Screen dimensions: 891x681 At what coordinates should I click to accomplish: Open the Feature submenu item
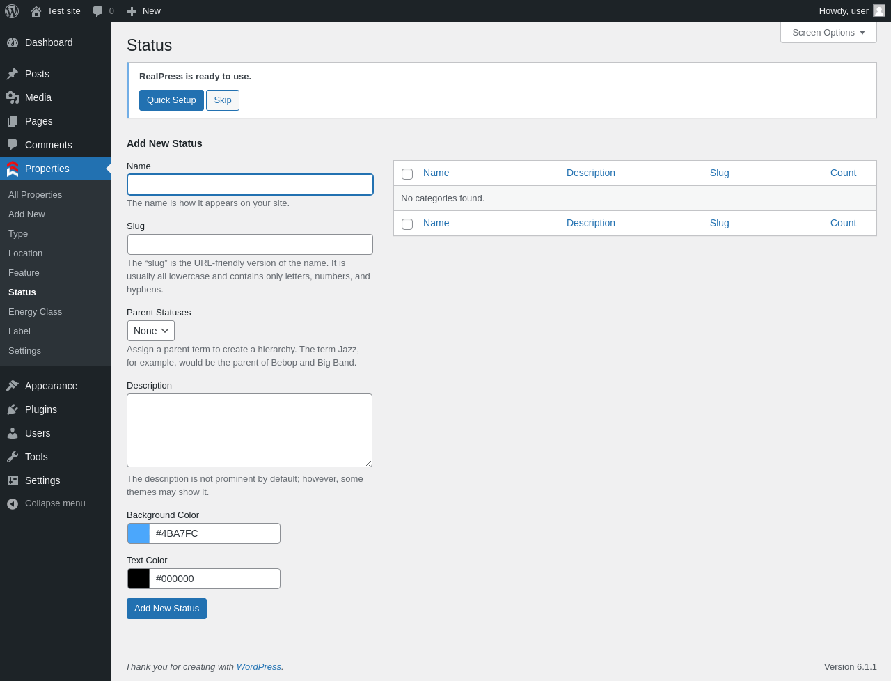pyautogui.click(x=24, y=273)
